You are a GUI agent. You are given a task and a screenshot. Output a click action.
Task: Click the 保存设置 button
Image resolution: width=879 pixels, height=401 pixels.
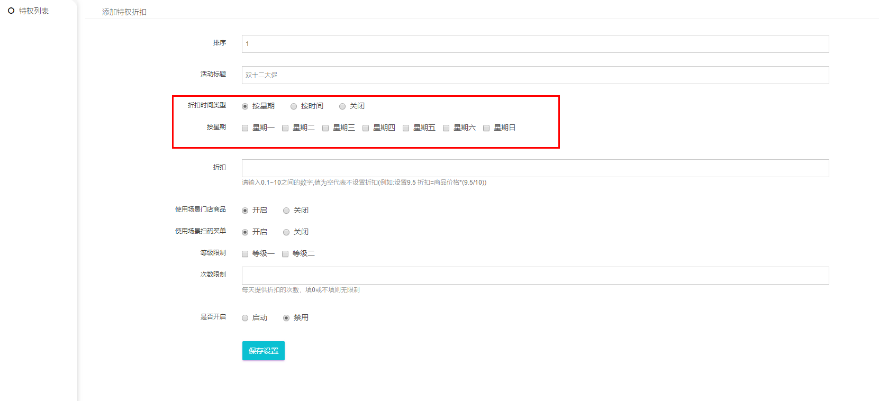(x=263, y=351)
